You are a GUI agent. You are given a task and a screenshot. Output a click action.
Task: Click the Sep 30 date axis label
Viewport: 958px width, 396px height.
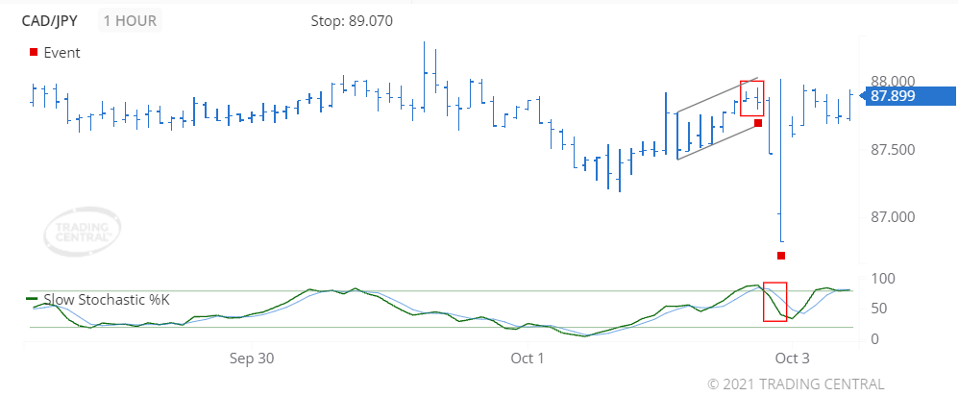(252, 359)
